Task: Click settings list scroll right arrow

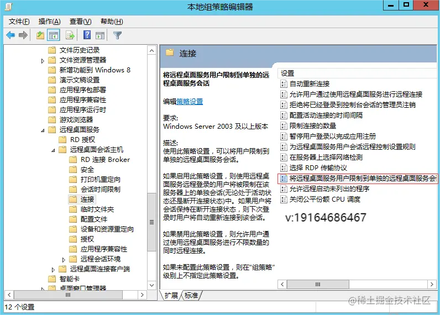Action: pos(432,285)
